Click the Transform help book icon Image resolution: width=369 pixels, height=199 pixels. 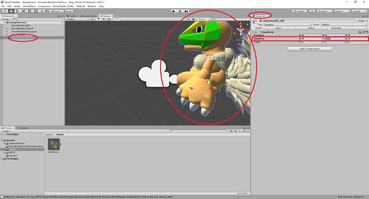360,32
